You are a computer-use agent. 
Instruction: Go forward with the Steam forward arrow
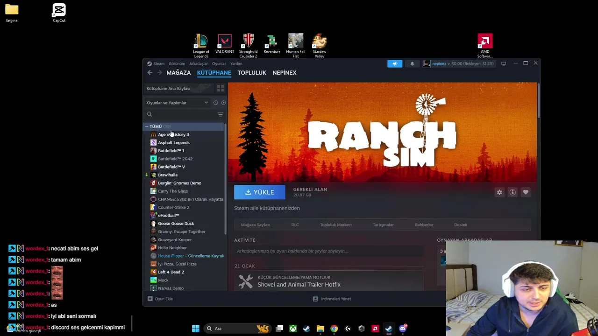click(160, 73)
